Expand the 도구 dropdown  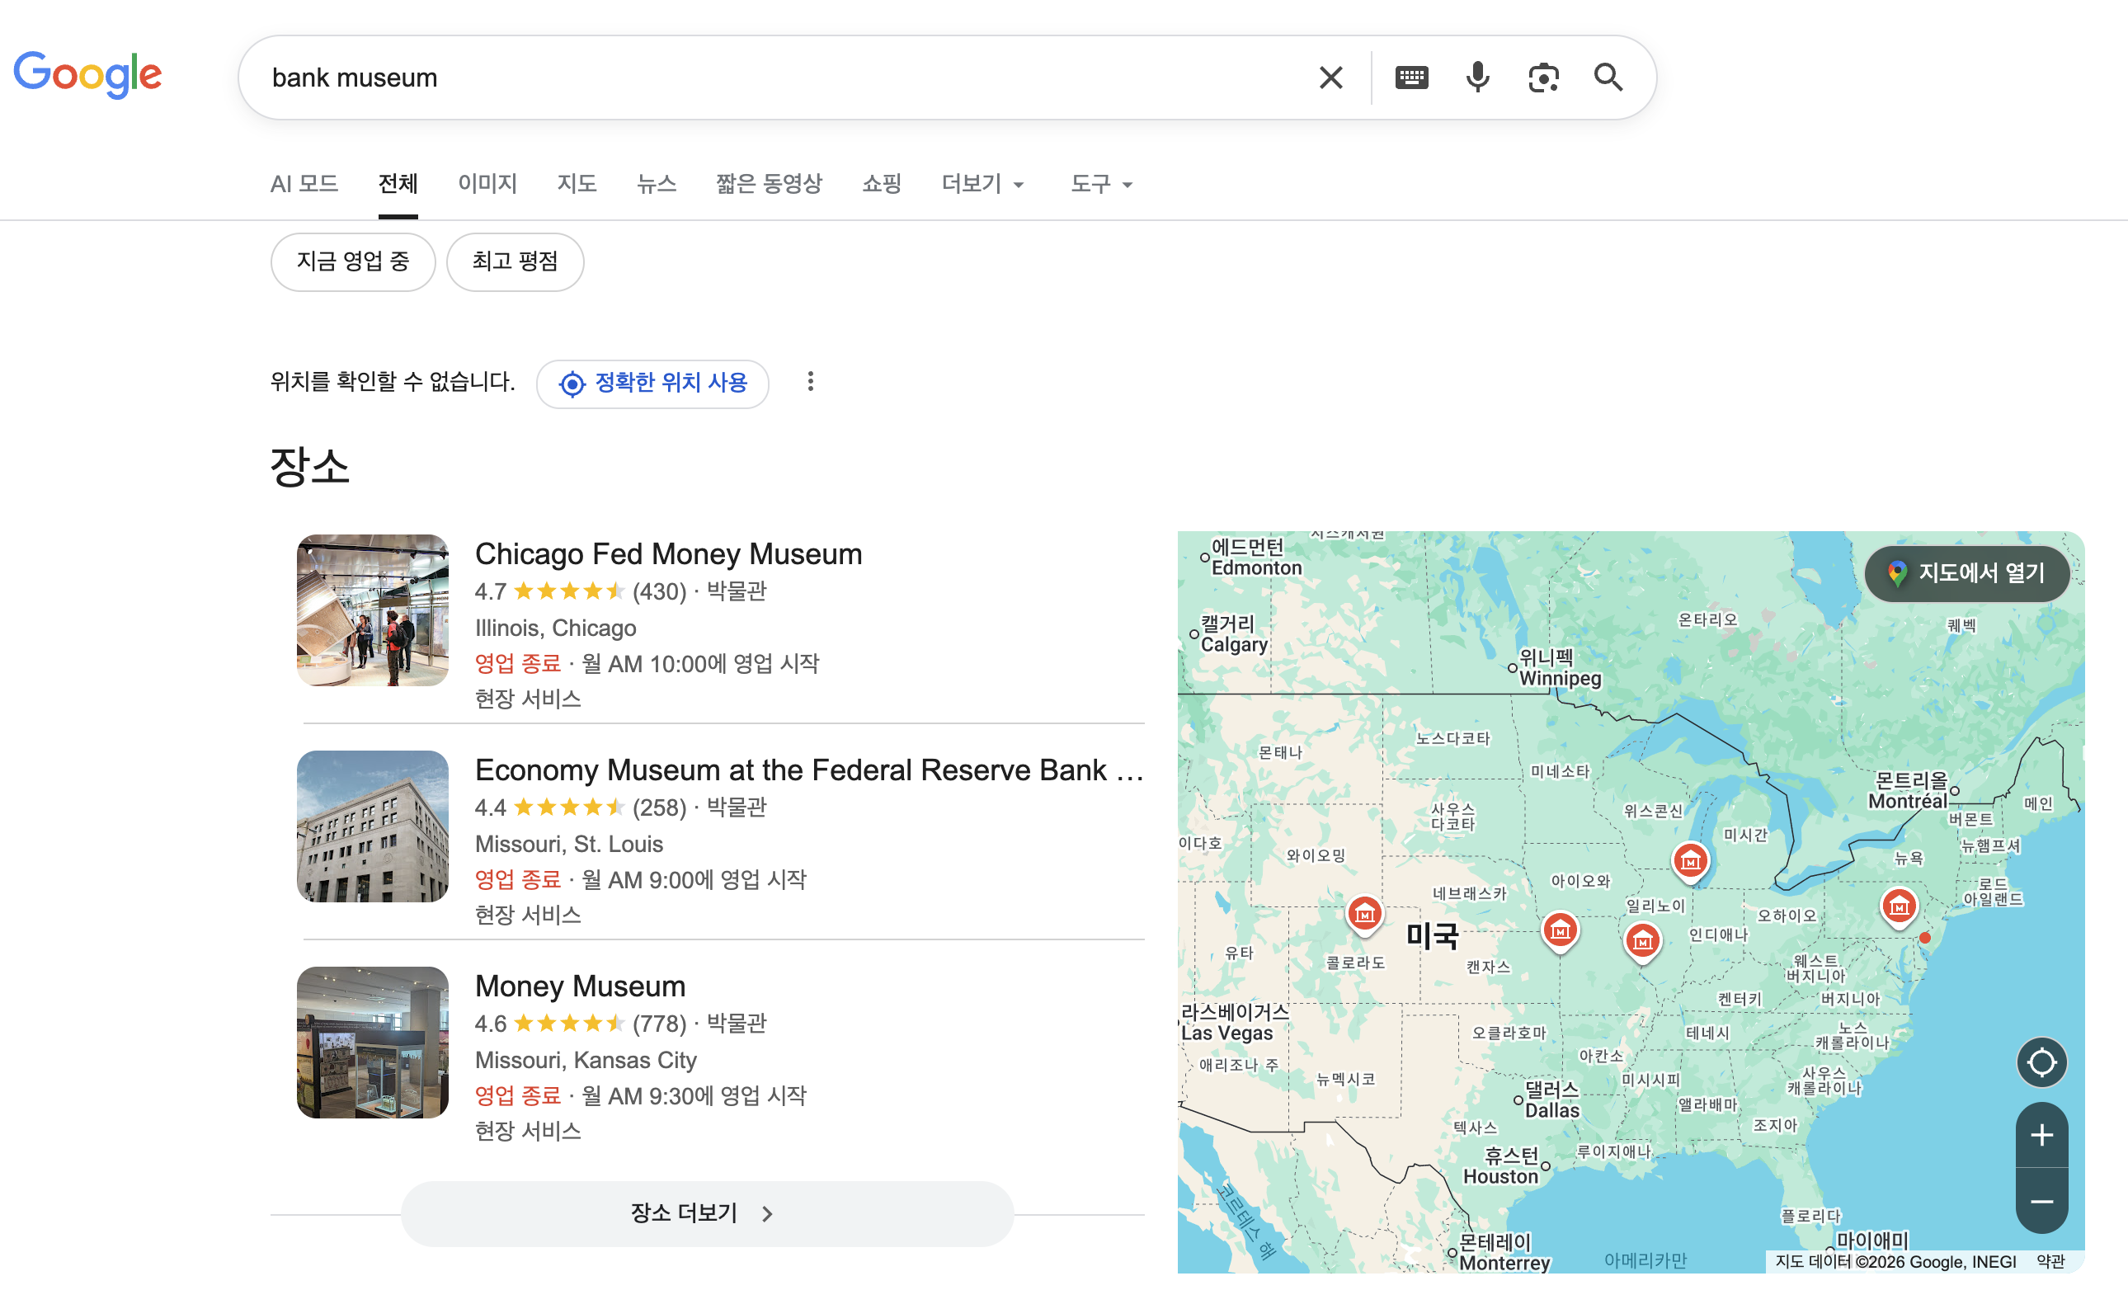point(1101,184)
